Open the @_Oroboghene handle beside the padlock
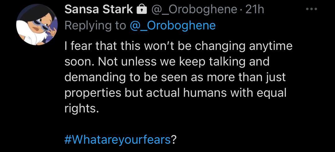The width and height of the screenshot is (335, 152). click(194, 10)
